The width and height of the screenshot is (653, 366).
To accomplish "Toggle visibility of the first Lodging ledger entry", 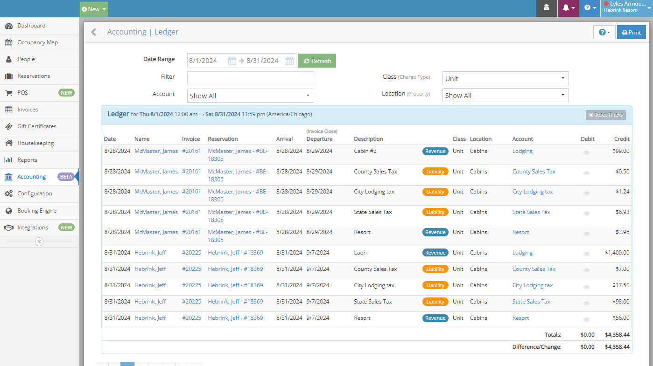I will [x=586, y=152].
